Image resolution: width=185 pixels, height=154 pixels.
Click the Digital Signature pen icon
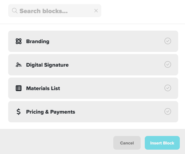[19, 65]
